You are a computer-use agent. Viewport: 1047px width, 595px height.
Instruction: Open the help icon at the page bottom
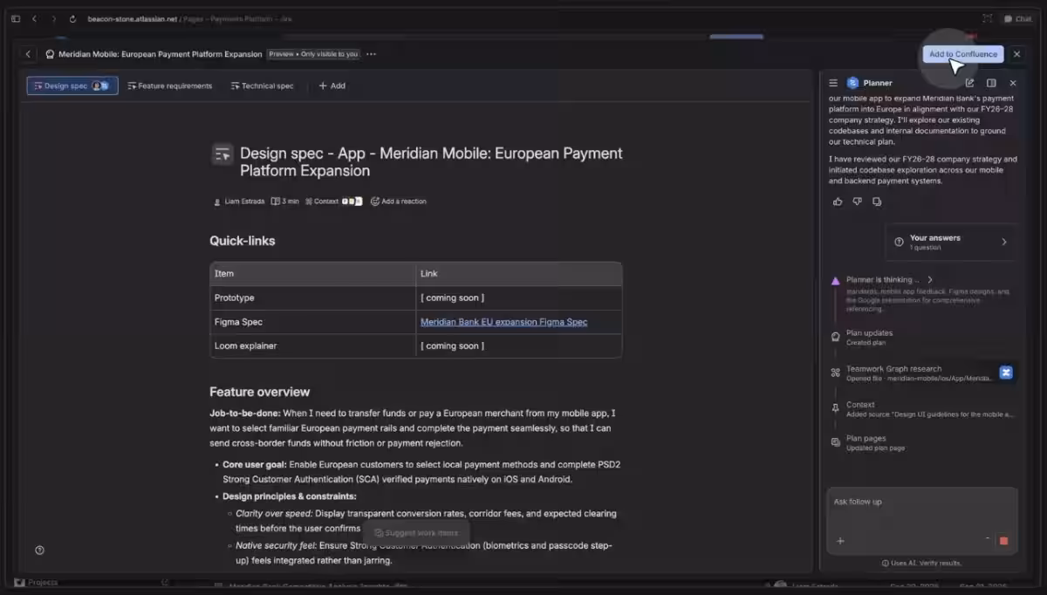pos(39,551)
